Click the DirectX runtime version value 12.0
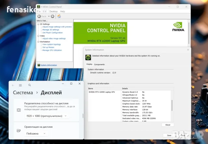The width and height of the screenshot is (208, 144). [x=114, y=73]
